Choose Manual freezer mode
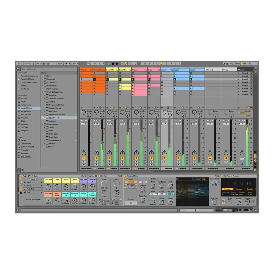This screenshot has height=274, width=274. [131, 182]
